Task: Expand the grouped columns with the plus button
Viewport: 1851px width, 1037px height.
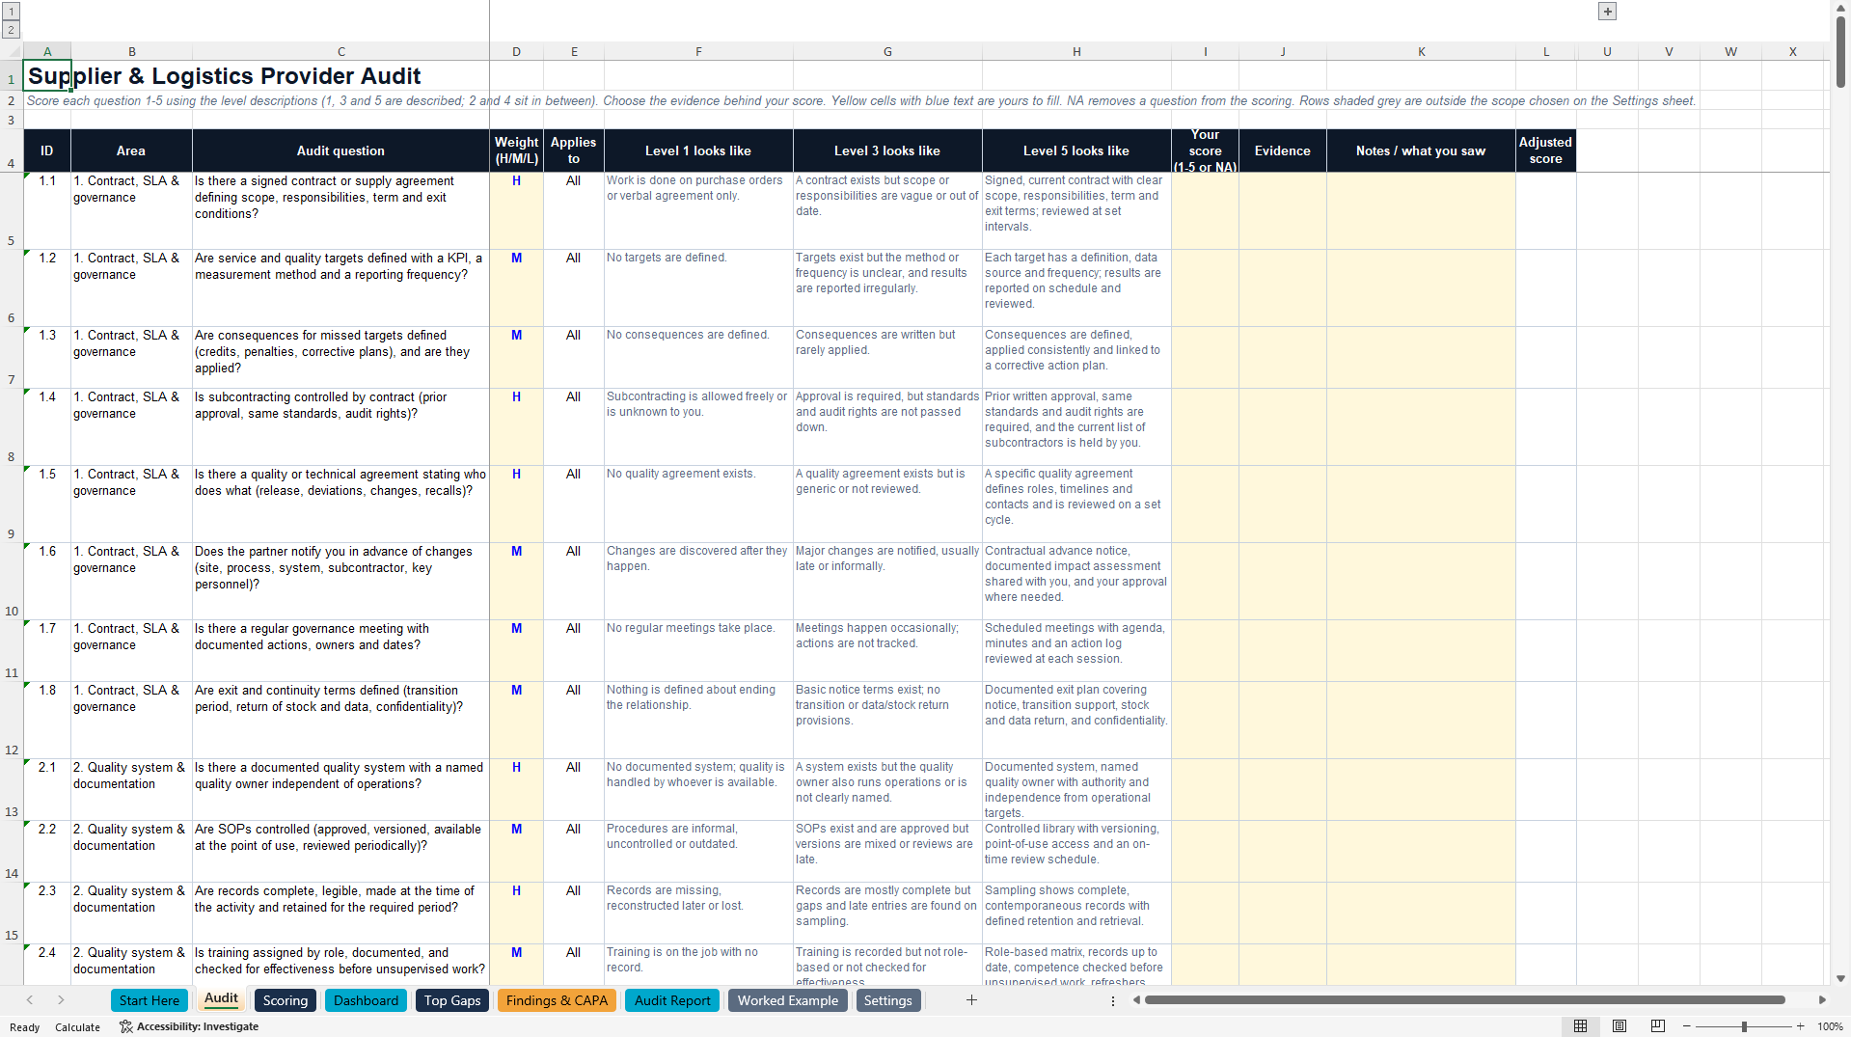Action: click(1607, 12)
